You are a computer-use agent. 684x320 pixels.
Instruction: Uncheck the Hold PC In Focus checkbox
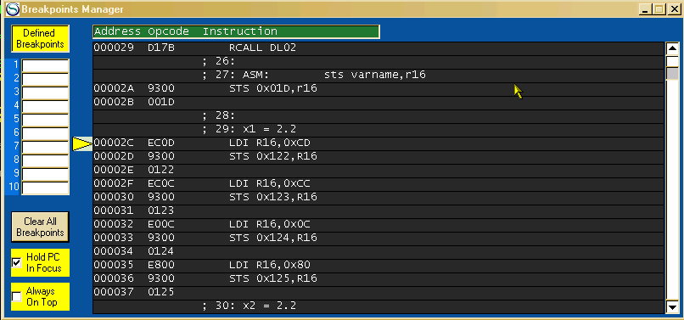pos(17,262)
